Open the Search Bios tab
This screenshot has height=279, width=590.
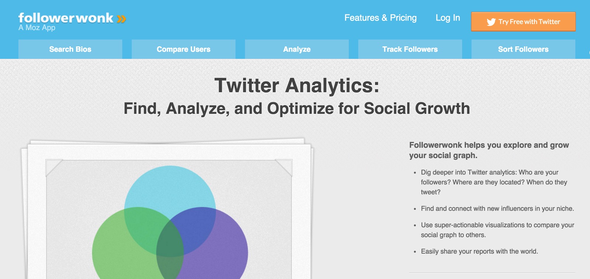(70, 49)
